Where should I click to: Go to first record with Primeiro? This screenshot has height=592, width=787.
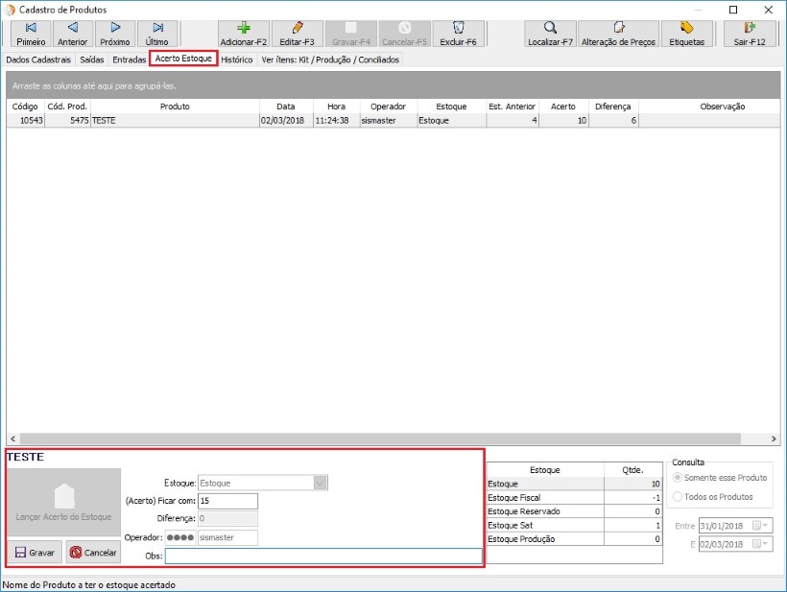point(31,34)
